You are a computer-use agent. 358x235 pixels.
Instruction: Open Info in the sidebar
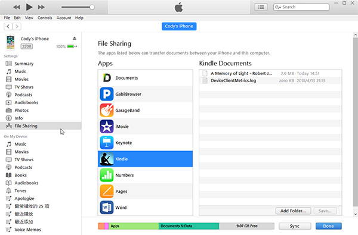[x=18, y=118]
